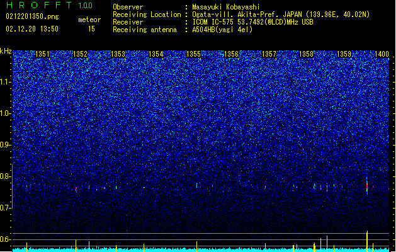Click the 'Receiving antenna' label
396x252 pixels.
145,30
